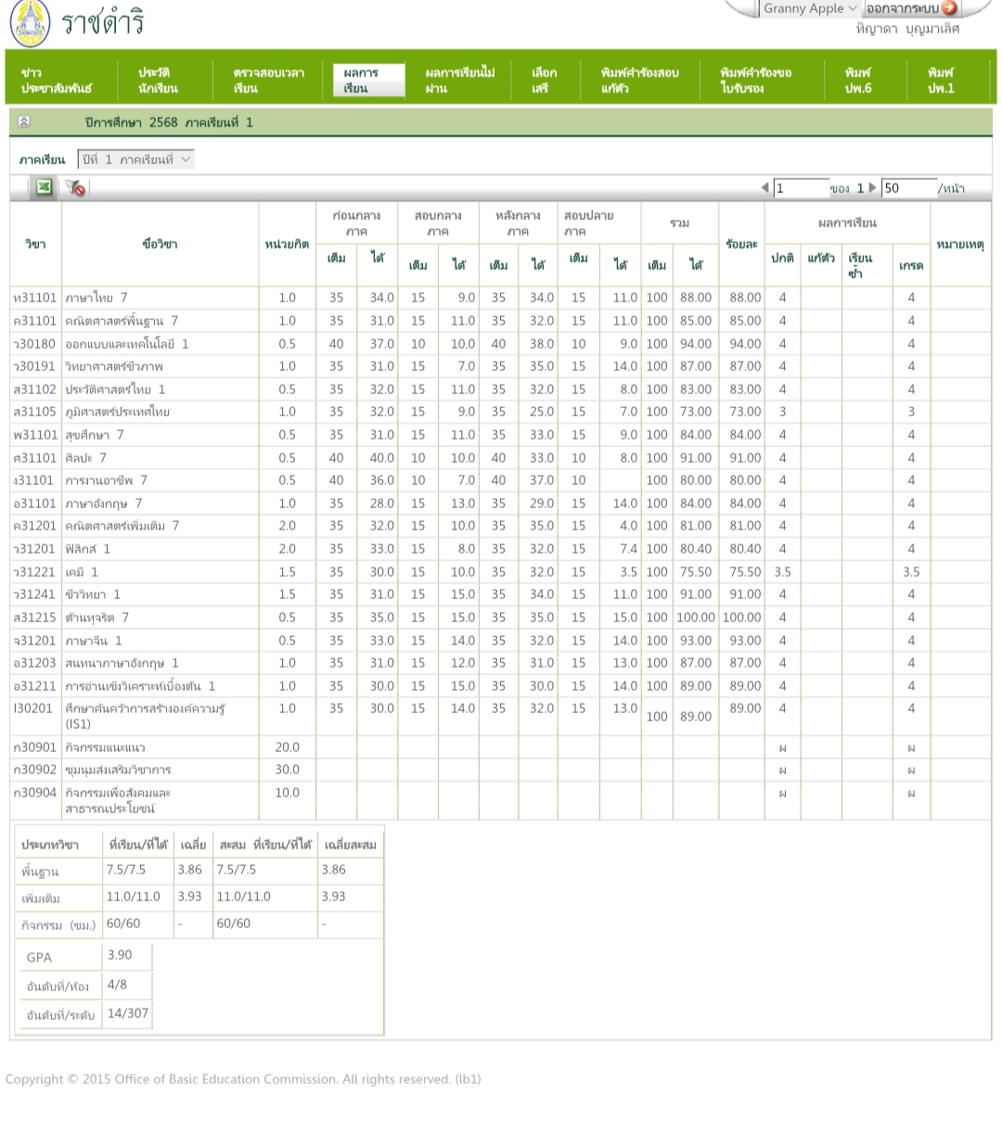Screen dimensions: 1002x1132
Task: Open พิมพ์คำร้องสอบแก้ตัว menu
Action: pyautogui.click(x=639, y=81)
